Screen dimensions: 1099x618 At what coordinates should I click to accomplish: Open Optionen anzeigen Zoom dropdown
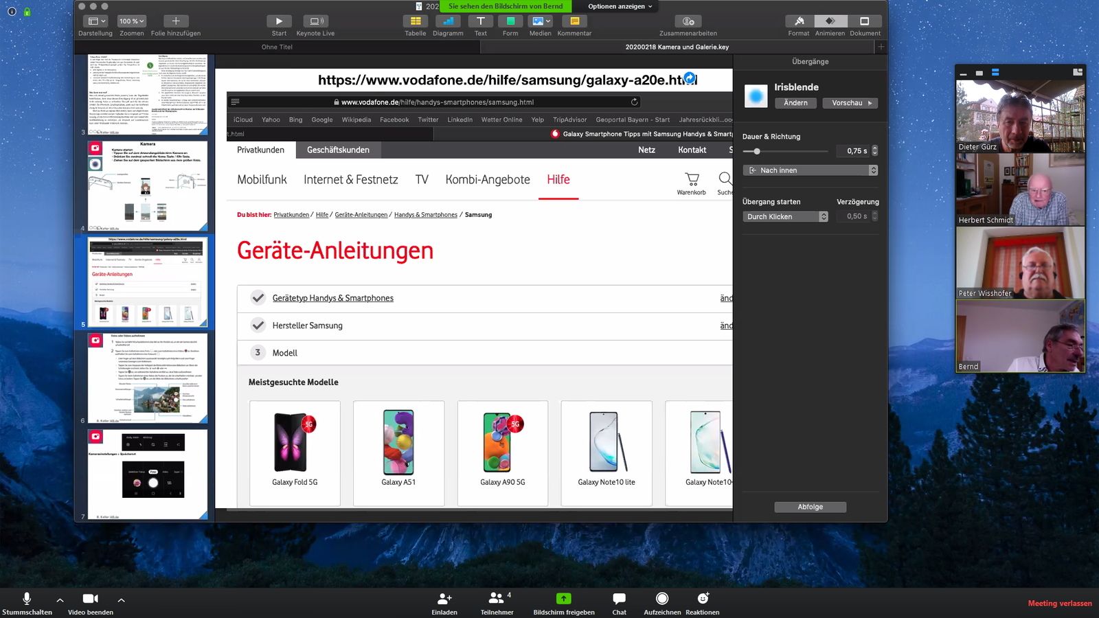(620, 6)
